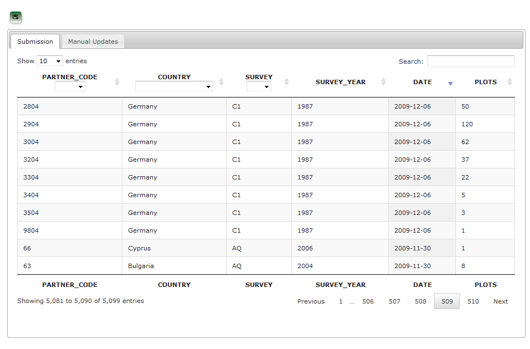Open the PARTNER_CODE filter dropdown
The width and height of the screenshot is (530, 349).
(x=70, y=87)
